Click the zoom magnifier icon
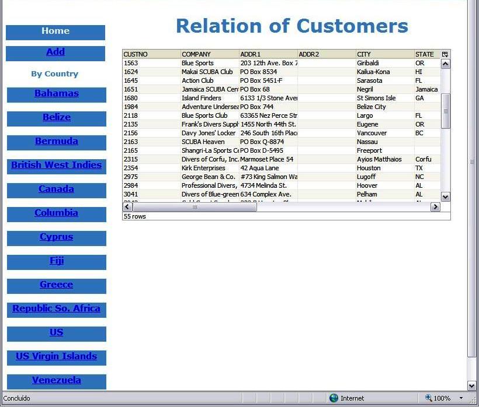Screen dimensions: 479x407 pyautogui.click(x=428, y=398)
